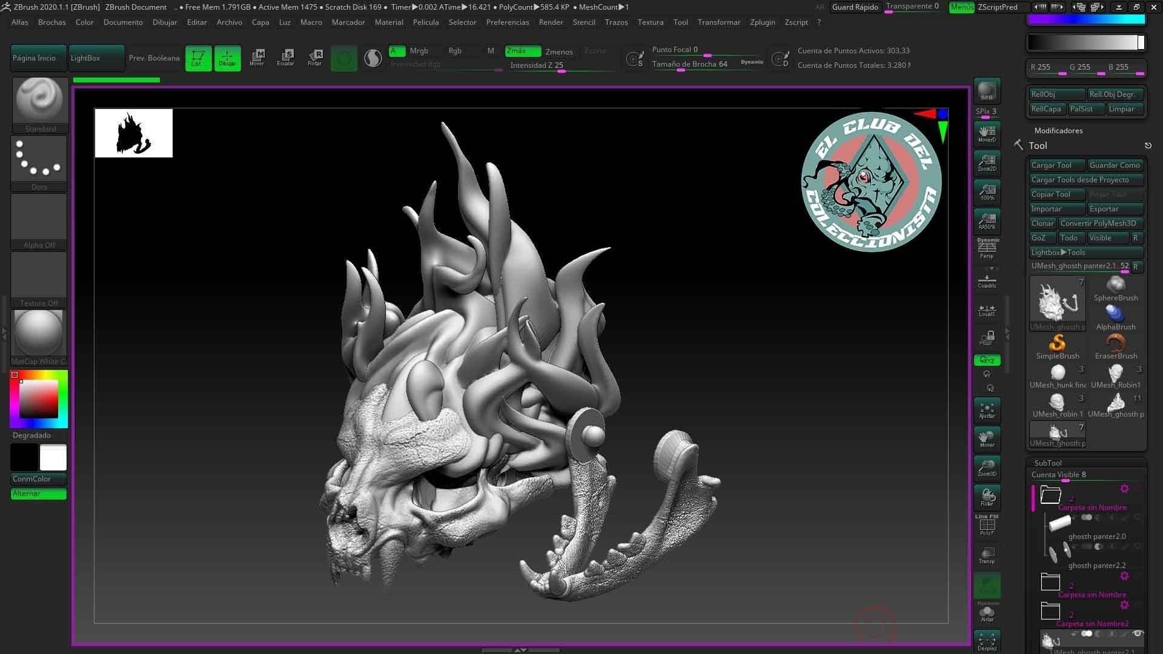The image size is (1163, 654).
Task: Open the Brochas menu
Action: coord(51,22)
